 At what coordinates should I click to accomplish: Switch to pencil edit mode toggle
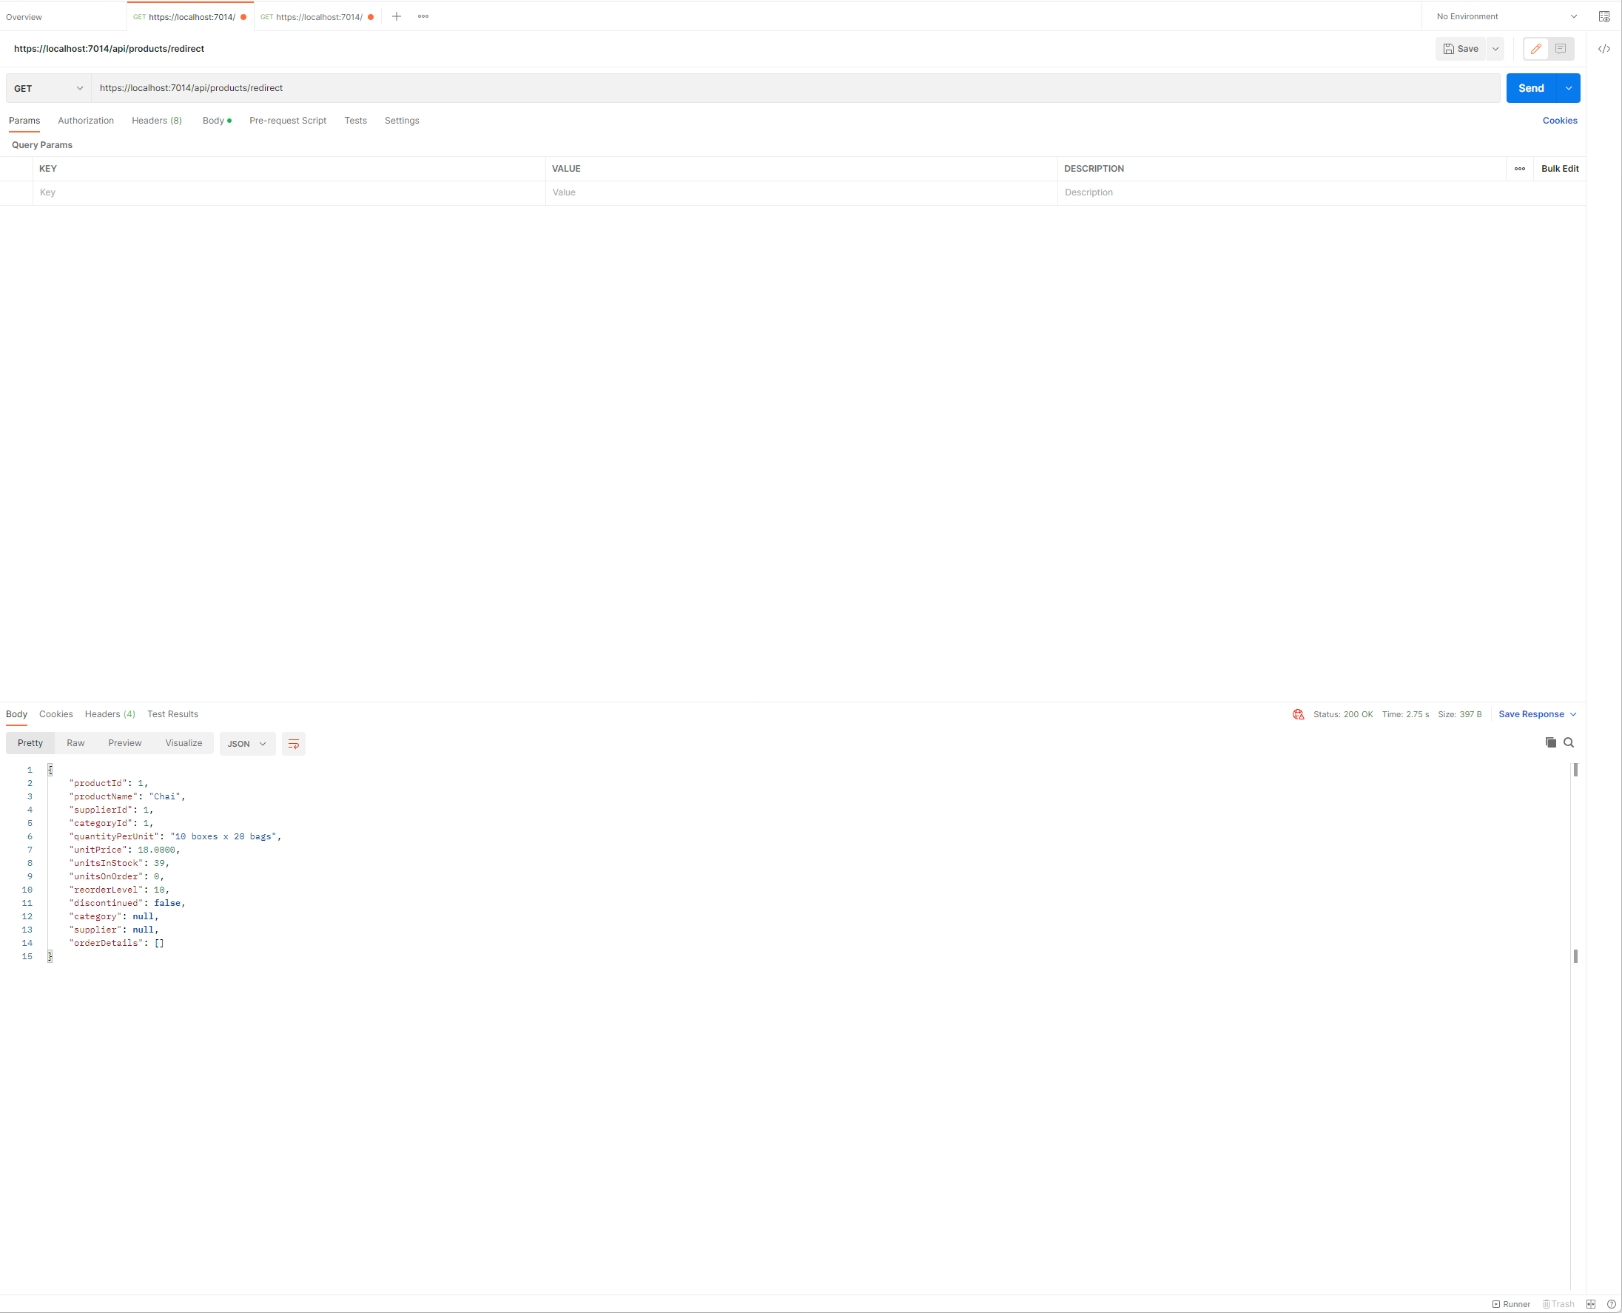(x=1536, y=49)
